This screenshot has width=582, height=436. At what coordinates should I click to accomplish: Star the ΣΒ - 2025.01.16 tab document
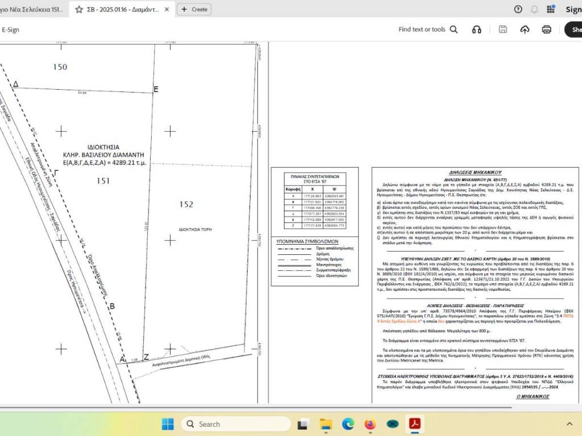coord(79,10)
